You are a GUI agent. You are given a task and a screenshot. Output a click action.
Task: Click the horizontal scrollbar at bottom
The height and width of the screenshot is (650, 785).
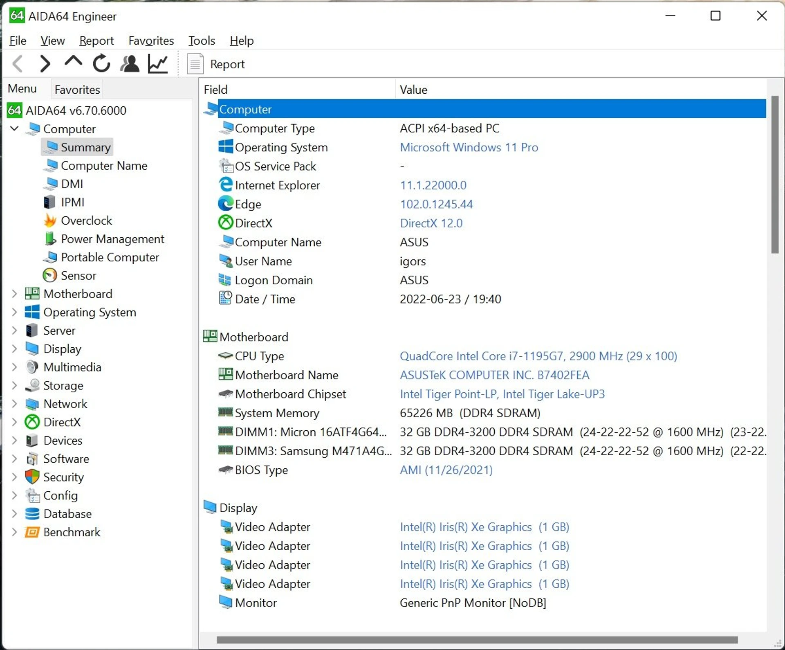pyautogui.click(x=477, y=639)
